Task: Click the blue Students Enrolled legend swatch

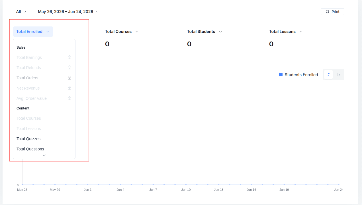Action: (x=281, y=74)
